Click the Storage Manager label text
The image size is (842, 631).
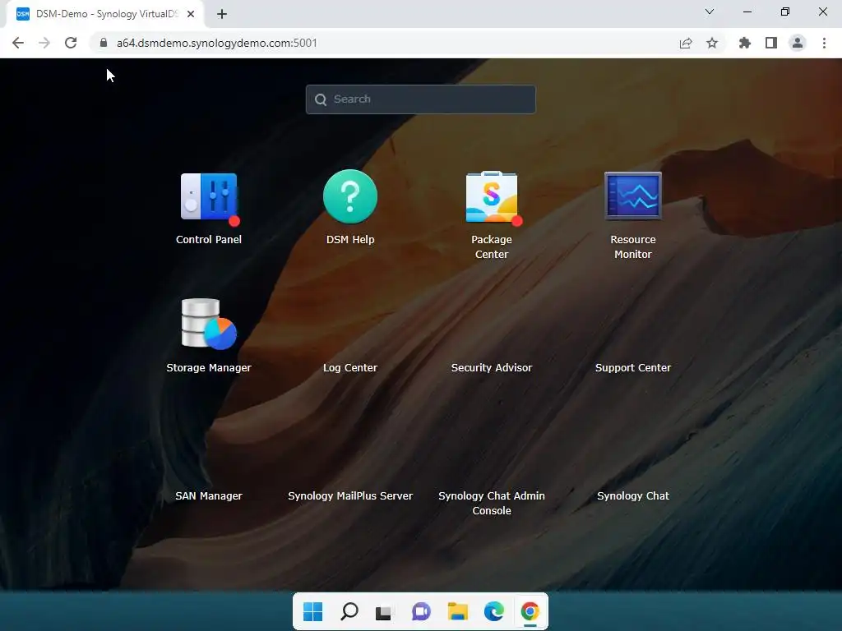tap(209, 367)
